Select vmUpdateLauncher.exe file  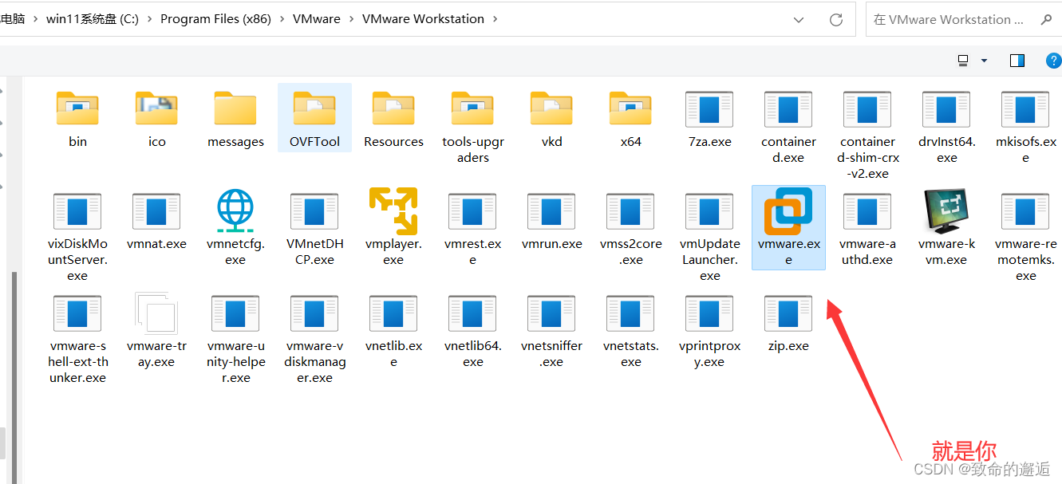[709, 236]
